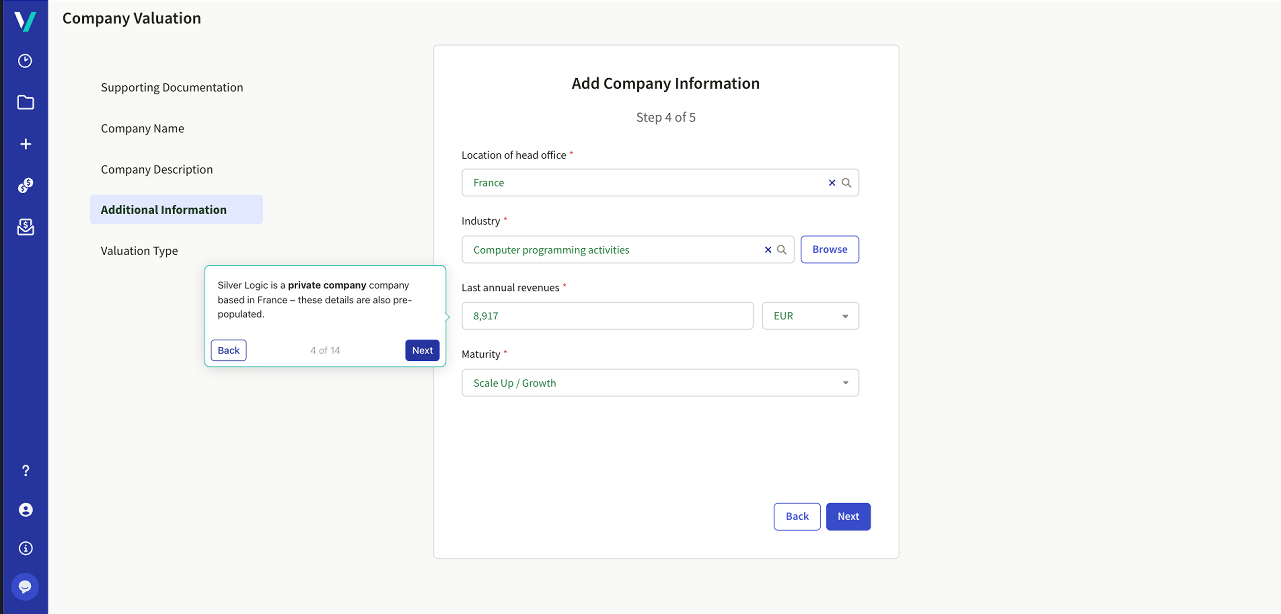Open the Location of head office combo box
This screenshot has width=1281, height=614.
tap(642, 183)
